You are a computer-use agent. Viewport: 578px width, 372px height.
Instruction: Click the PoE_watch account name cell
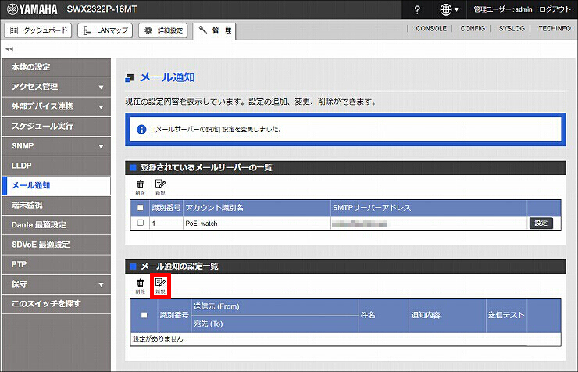(x=257, y=224)
